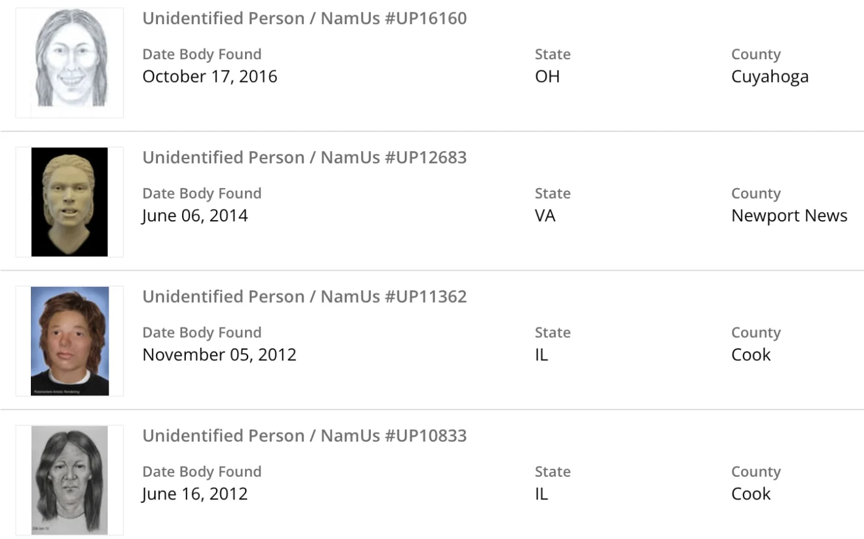Viewport: 864px width, 539px height.
Task: Open record Unidentified Person NamUs #UP12683
Action: point(304,157)
